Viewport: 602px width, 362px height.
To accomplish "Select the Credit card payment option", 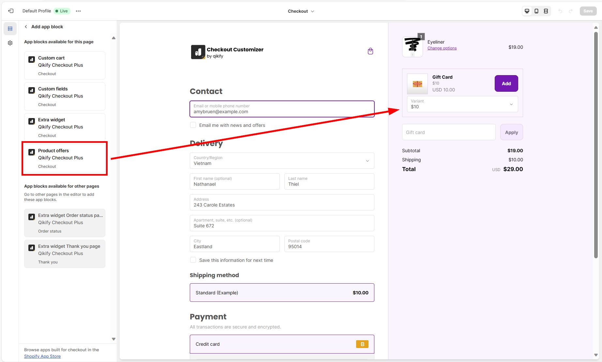I will point(282,344).
